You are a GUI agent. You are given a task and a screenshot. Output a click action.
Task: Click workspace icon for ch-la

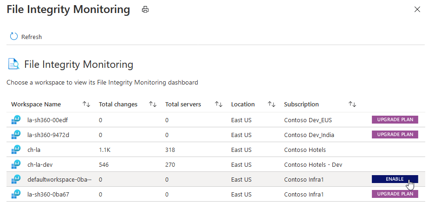(x=16, y=150)
